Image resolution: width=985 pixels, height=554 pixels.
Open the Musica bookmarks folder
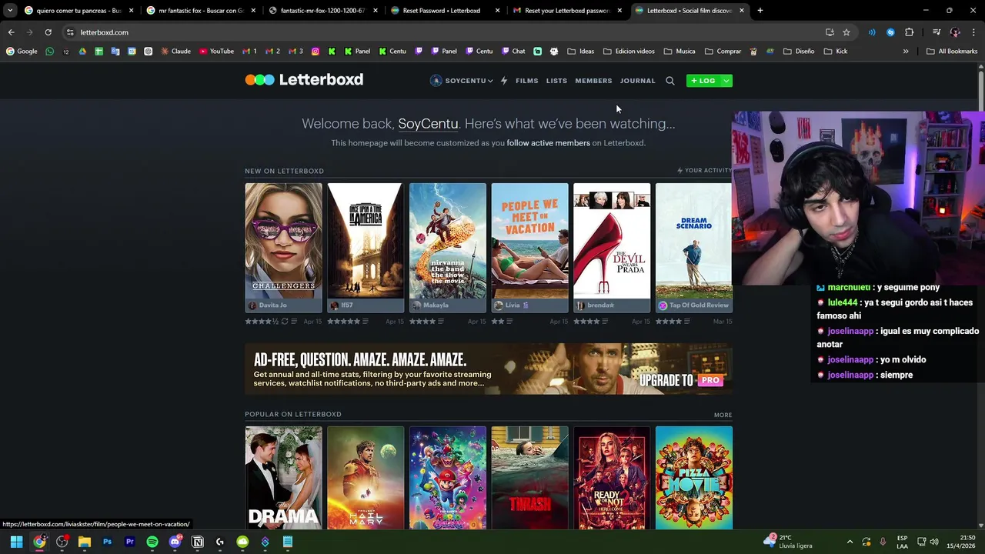(x=679, y=52)
